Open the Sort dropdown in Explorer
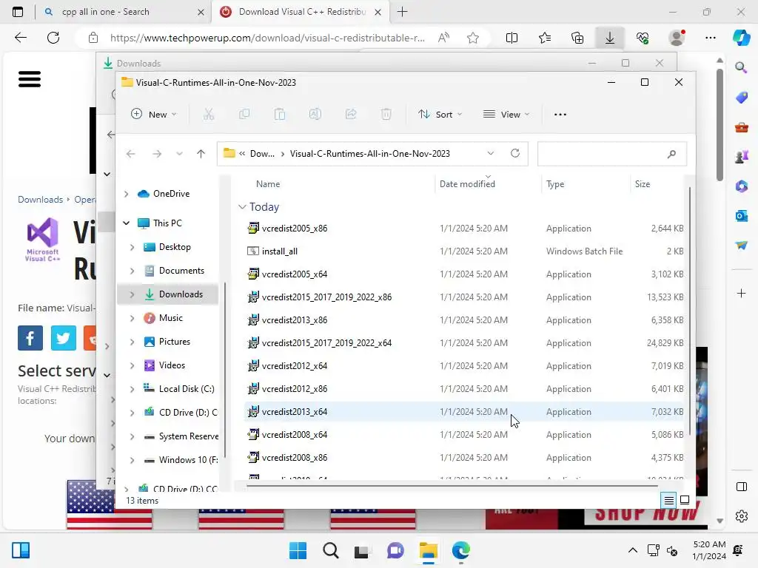The height and width of the screenshot is (568, 758). [x=440, y=115]
